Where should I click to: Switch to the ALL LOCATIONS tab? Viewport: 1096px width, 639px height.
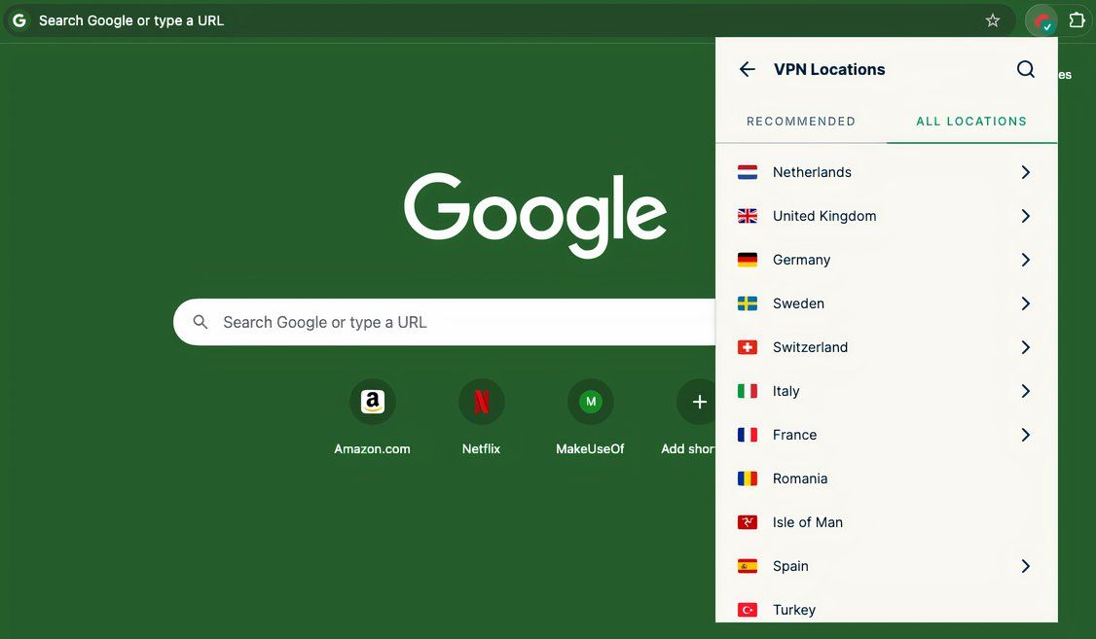click(970, 121)
